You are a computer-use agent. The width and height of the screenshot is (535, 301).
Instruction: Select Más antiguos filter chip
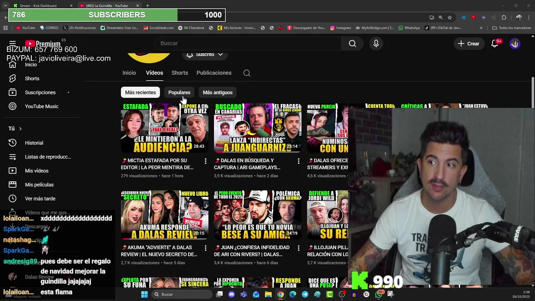pos(217,92)
